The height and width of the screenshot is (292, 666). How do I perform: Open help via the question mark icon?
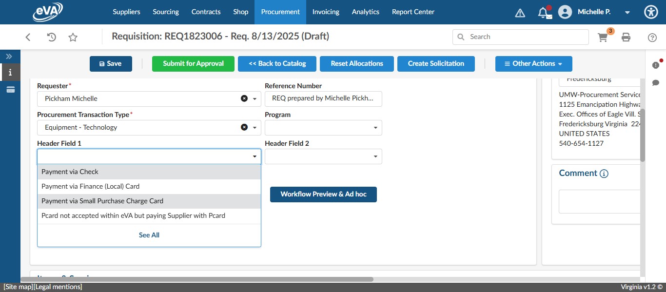[x=652, y=37]
